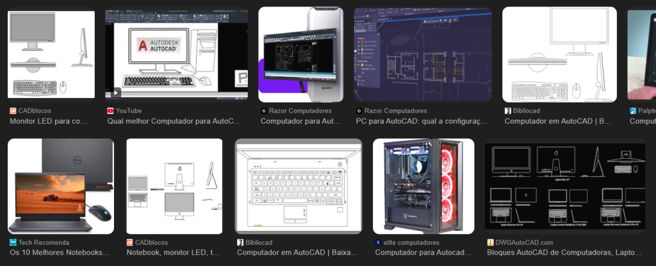
Task: Open the purple floor plan AutoCAD thumbnail
Action: tap(423, 54)
